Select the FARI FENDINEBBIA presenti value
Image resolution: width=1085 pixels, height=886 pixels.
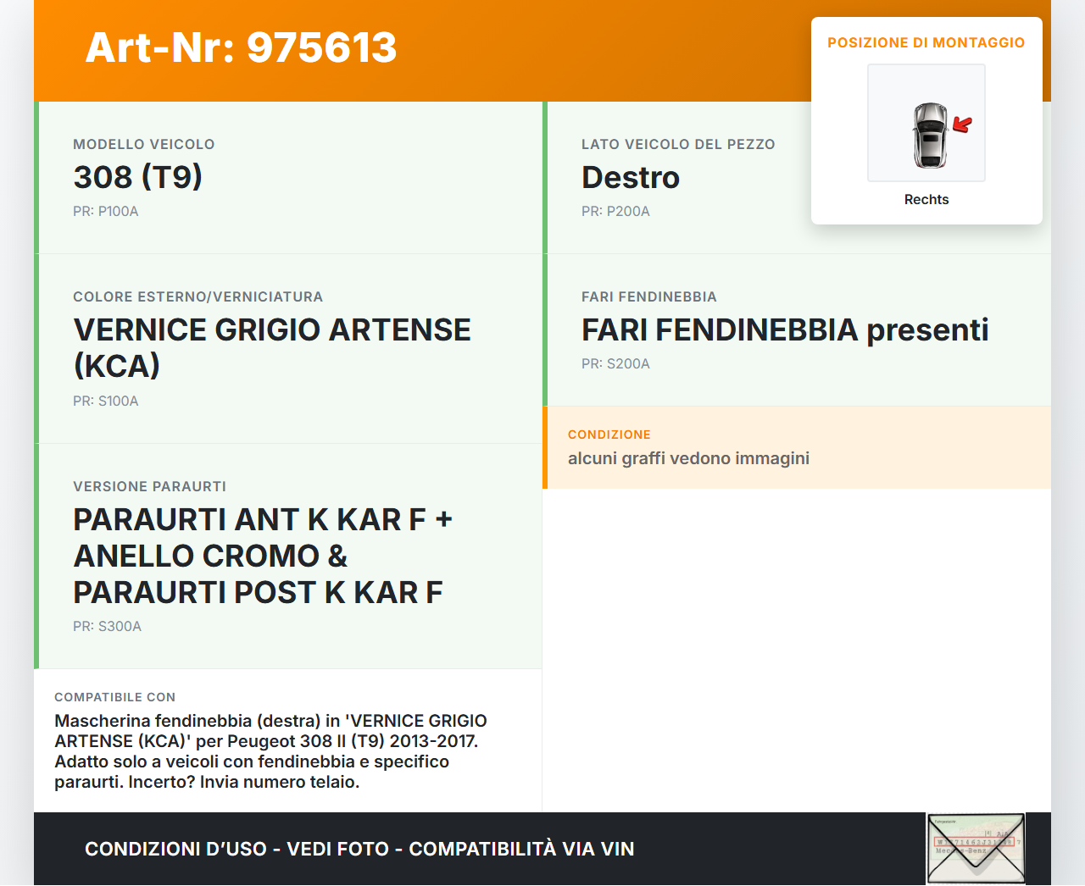click(x=784, y=329)
